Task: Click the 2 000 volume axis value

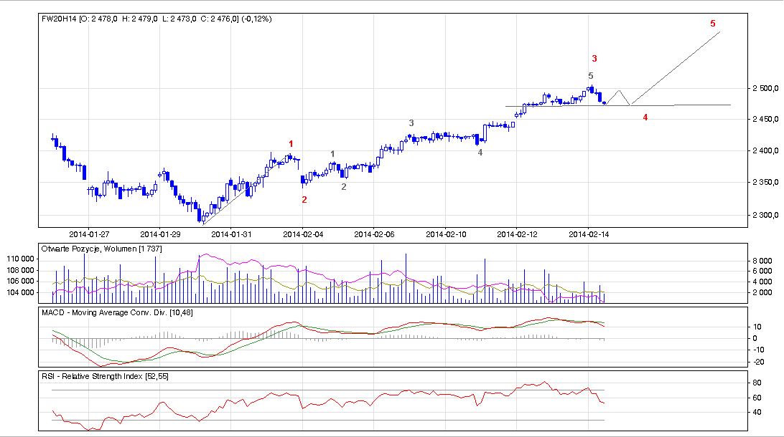Action: tap(762, 292)
